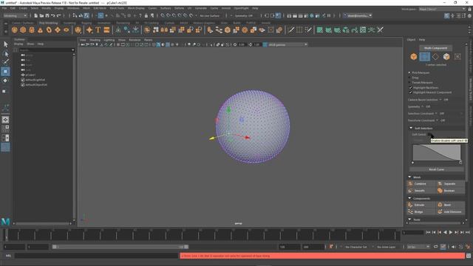The image size is (473, 266).
Task: Click the Bevel button in Components
Action: coord(451,205)
